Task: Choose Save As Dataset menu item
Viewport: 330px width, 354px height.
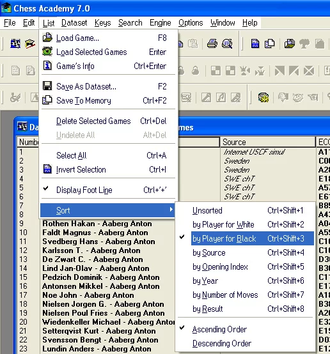Action: (x=109, y=86)
